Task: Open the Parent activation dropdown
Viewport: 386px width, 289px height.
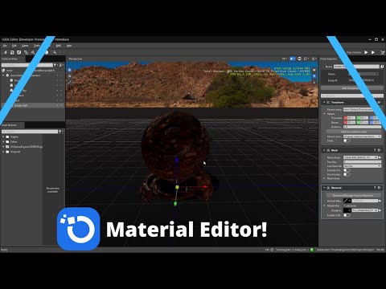Action: click(362, 136)
